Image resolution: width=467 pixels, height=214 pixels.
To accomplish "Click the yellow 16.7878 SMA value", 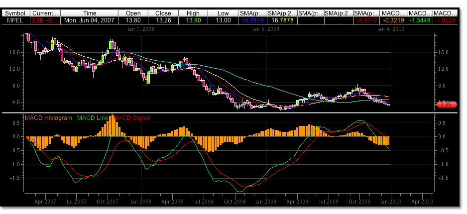I will (281, 21).
